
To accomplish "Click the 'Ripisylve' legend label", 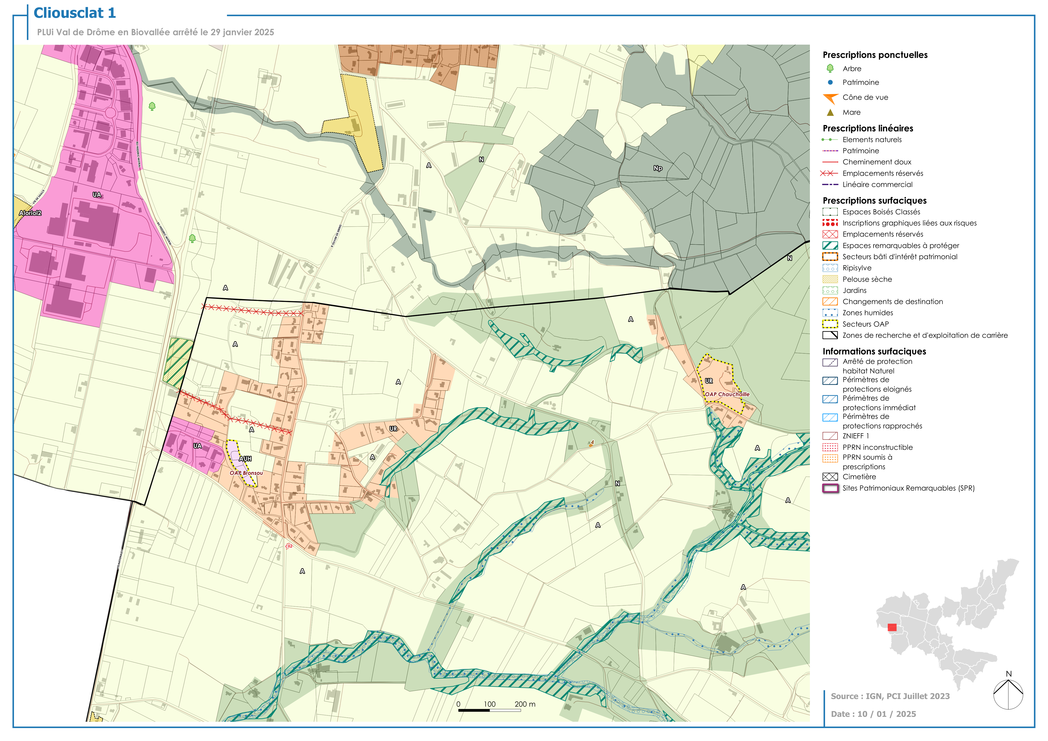I will point(857,268).
